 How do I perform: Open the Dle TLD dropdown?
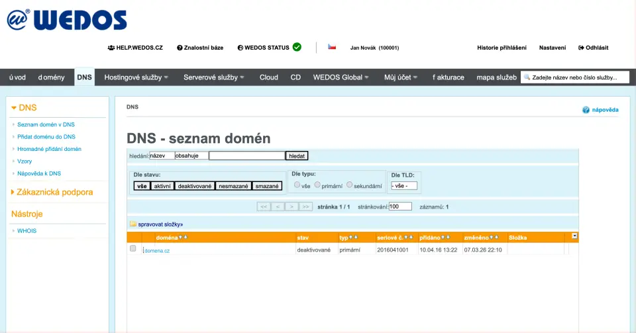click(404, 186)
